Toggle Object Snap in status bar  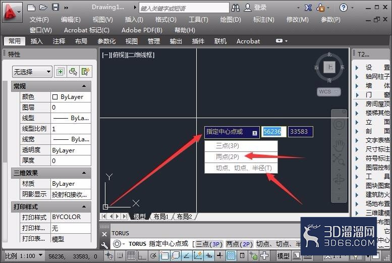click(164, 256)
